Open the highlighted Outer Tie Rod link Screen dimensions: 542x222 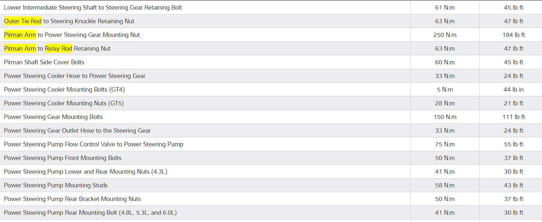[23, 21]
